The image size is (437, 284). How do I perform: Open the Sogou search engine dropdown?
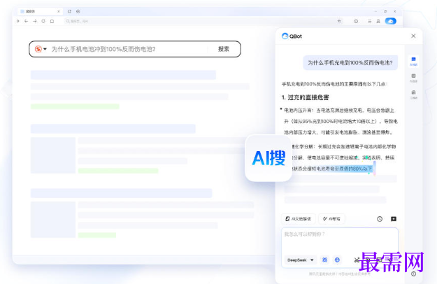(41, 50)
